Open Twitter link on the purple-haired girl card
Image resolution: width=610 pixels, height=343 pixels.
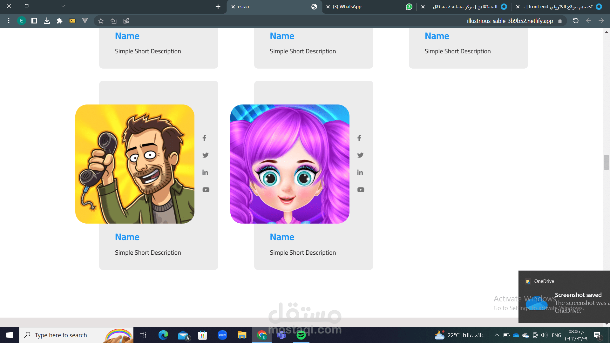click(x=360, y=155)
